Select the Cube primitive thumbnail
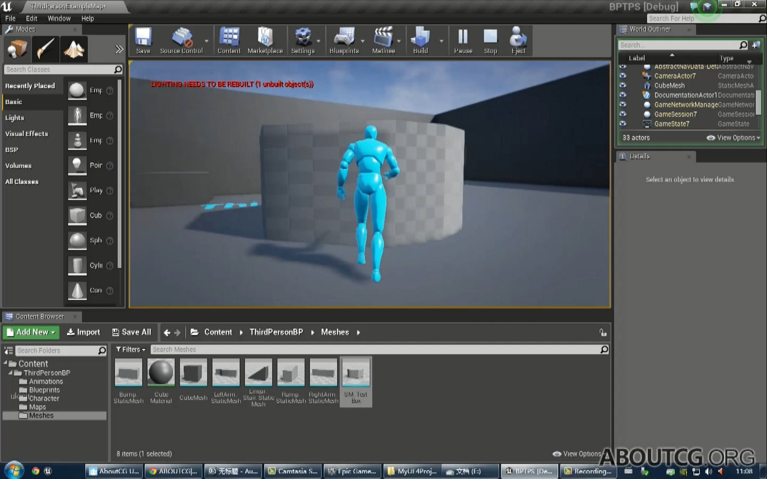The image size is (767, 479). click(77, 216)
